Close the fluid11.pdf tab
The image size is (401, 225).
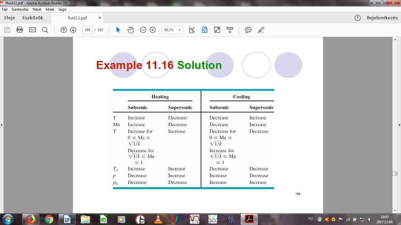pyautogui.click(x=100, y=18)
